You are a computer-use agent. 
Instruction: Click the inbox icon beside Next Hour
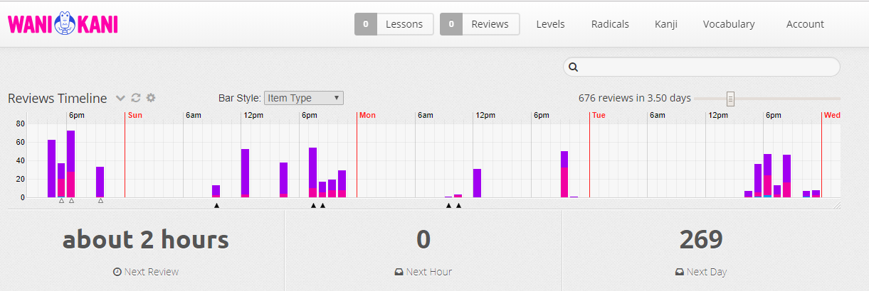(399, 272)
